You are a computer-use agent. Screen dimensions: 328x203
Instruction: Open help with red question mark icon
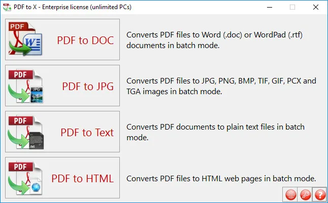pos(320,195)
